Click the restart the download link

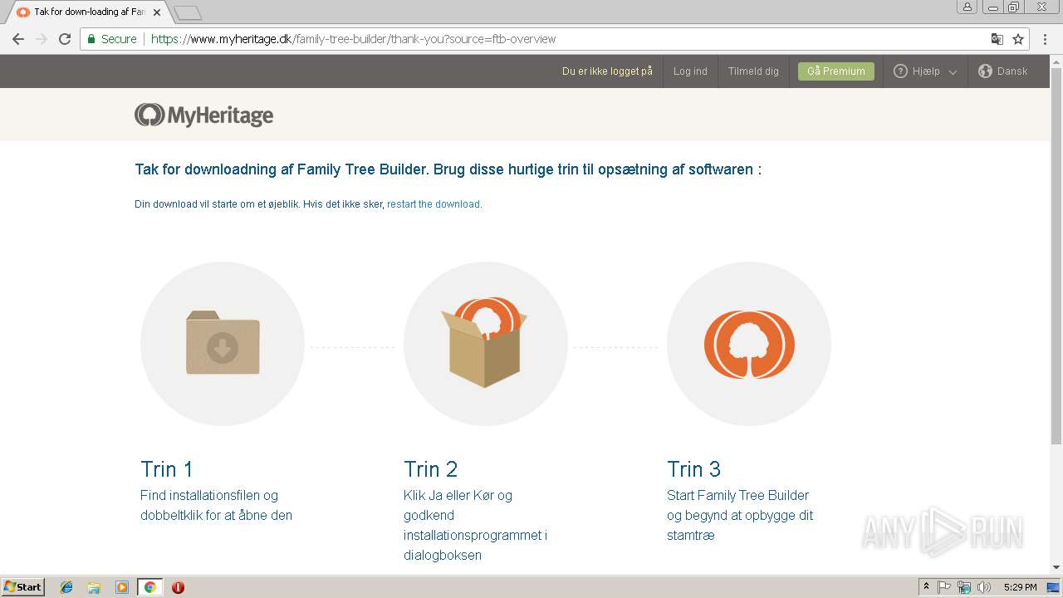(x=434, y=204)
